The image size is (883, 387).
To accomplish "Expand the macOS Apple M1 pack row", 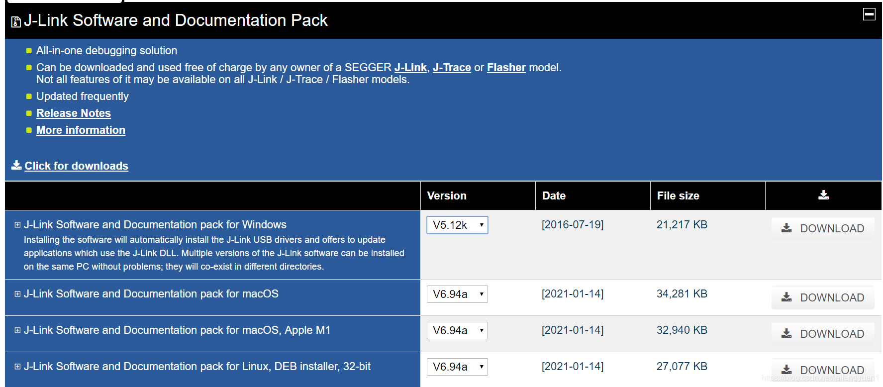I will point(17,330).
